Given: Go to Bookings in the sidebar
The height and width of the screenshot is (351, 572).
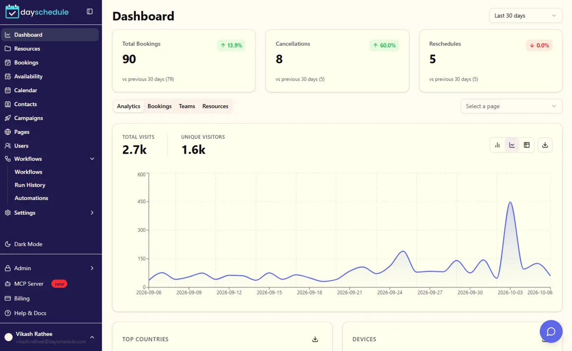Looking at the screenshot, I should point(50,62).
